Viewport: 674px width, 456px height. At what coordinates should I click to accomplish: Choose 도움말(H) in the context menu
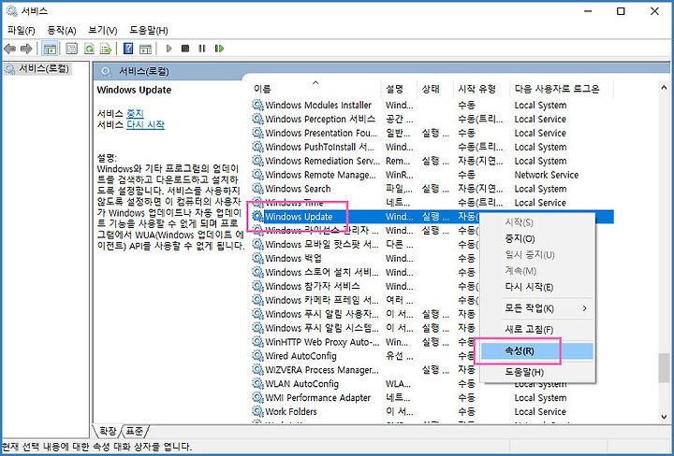tap(537, 372)
